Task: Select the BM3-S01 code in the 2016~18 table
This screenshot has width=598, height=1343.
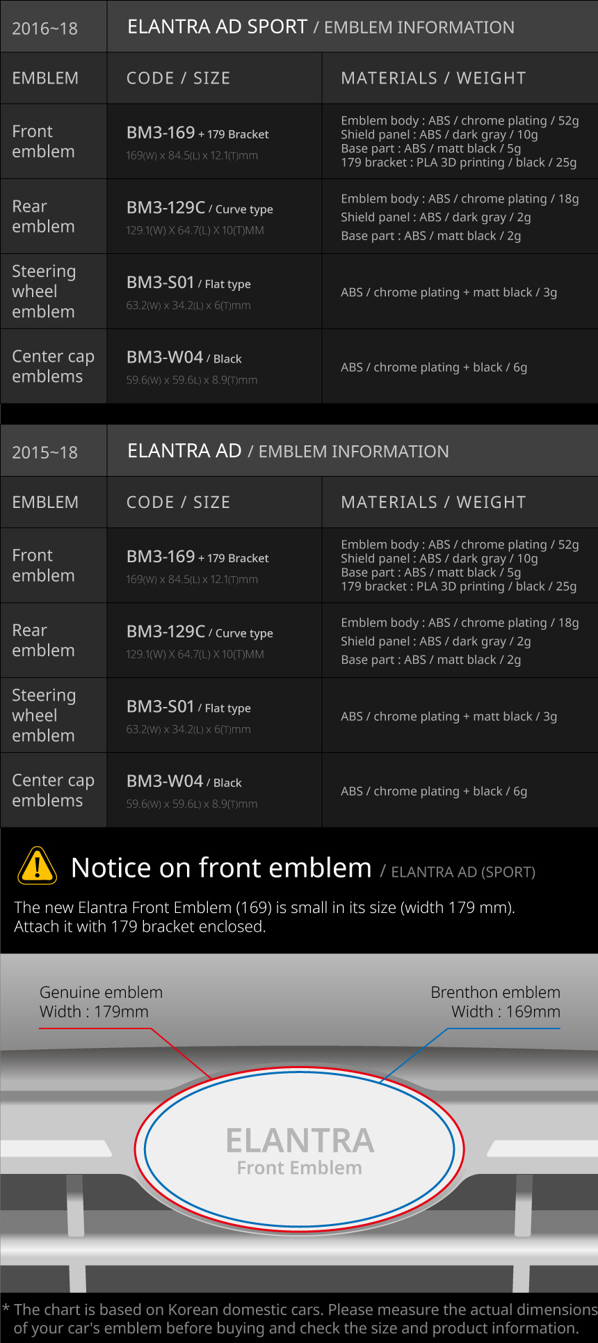Action: click(160, 283)
